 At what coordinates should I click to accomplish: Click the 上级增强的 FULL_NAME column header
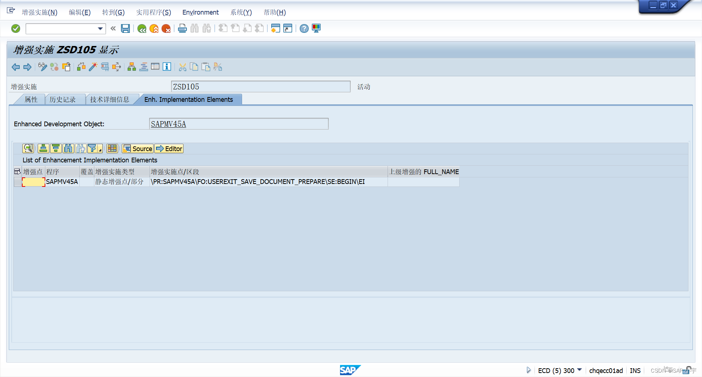point(424,172)
